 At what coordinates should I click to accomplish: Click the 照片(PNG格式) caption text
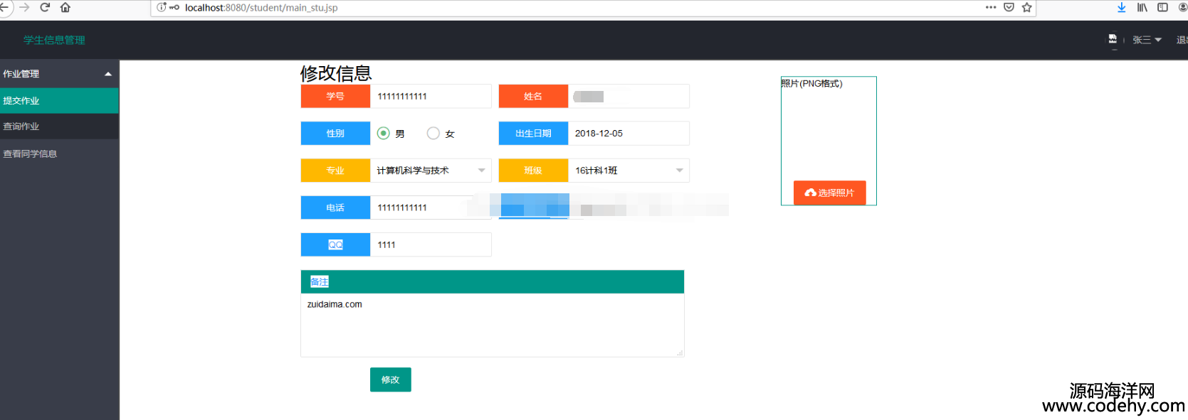811,83
